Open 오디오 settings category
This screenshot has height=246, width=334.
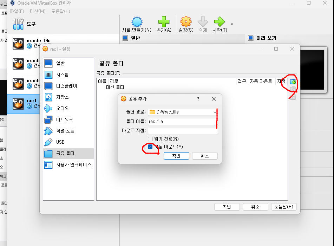pyautogui.click(x=68, y=108)
